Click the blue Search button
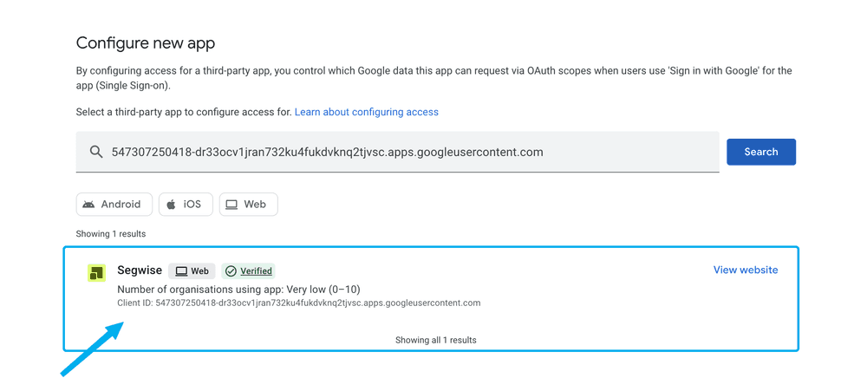Image resolution: width=867 pixels, height=391 pixels. (x=761, y=152)
